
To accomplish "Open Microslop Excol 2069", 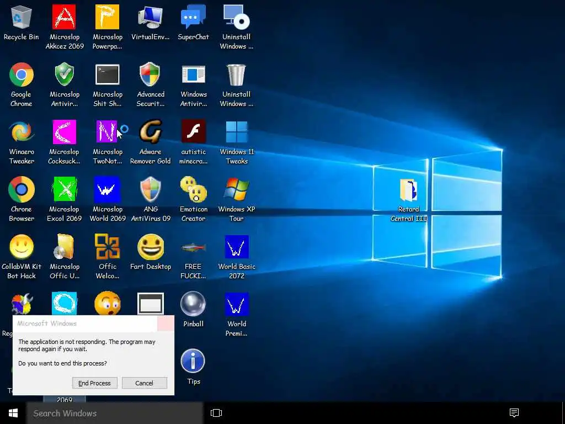I will tap(64, 189).
